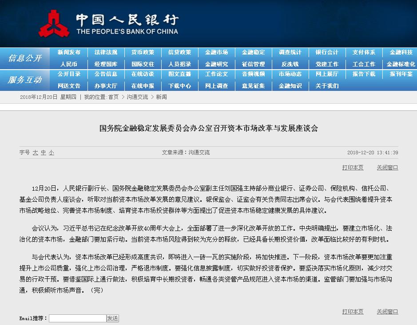The height and width of the screenshot is (325, 417).
Task: Go to 金融标准化 section
Action: pyautogui.click(x=401, y=64)
